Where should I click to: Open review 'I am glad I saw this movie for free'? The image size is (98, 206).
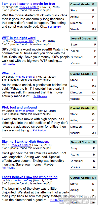28,4
